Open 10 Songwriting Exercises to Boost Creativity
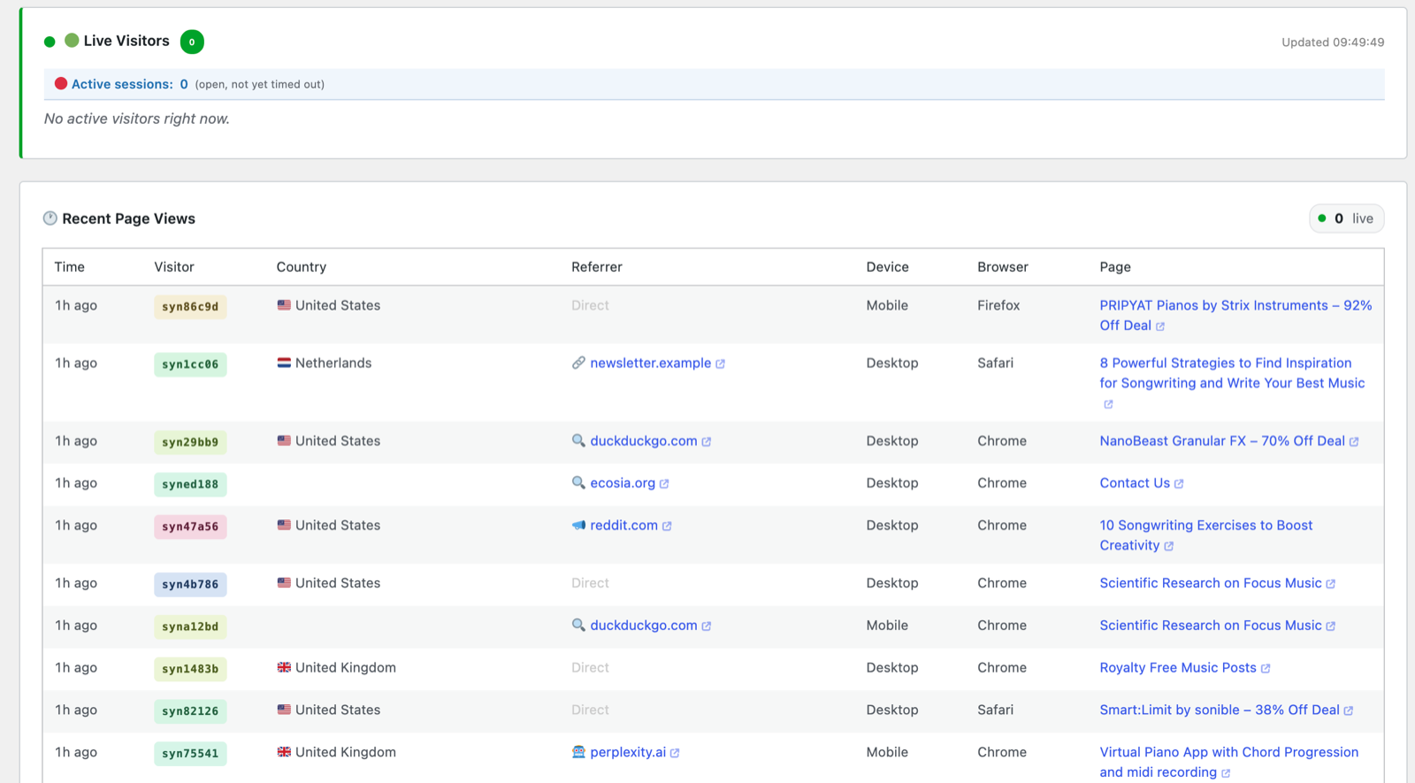 point(1206,535)
